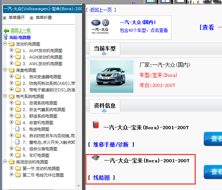Click the current location 电路图 computer icon
The width and height of the screenshot is (222, 190).
click(x=5, y=37)
